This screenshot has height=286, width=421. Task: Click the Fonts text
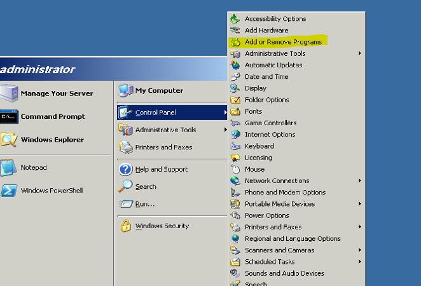click(254, 111)
